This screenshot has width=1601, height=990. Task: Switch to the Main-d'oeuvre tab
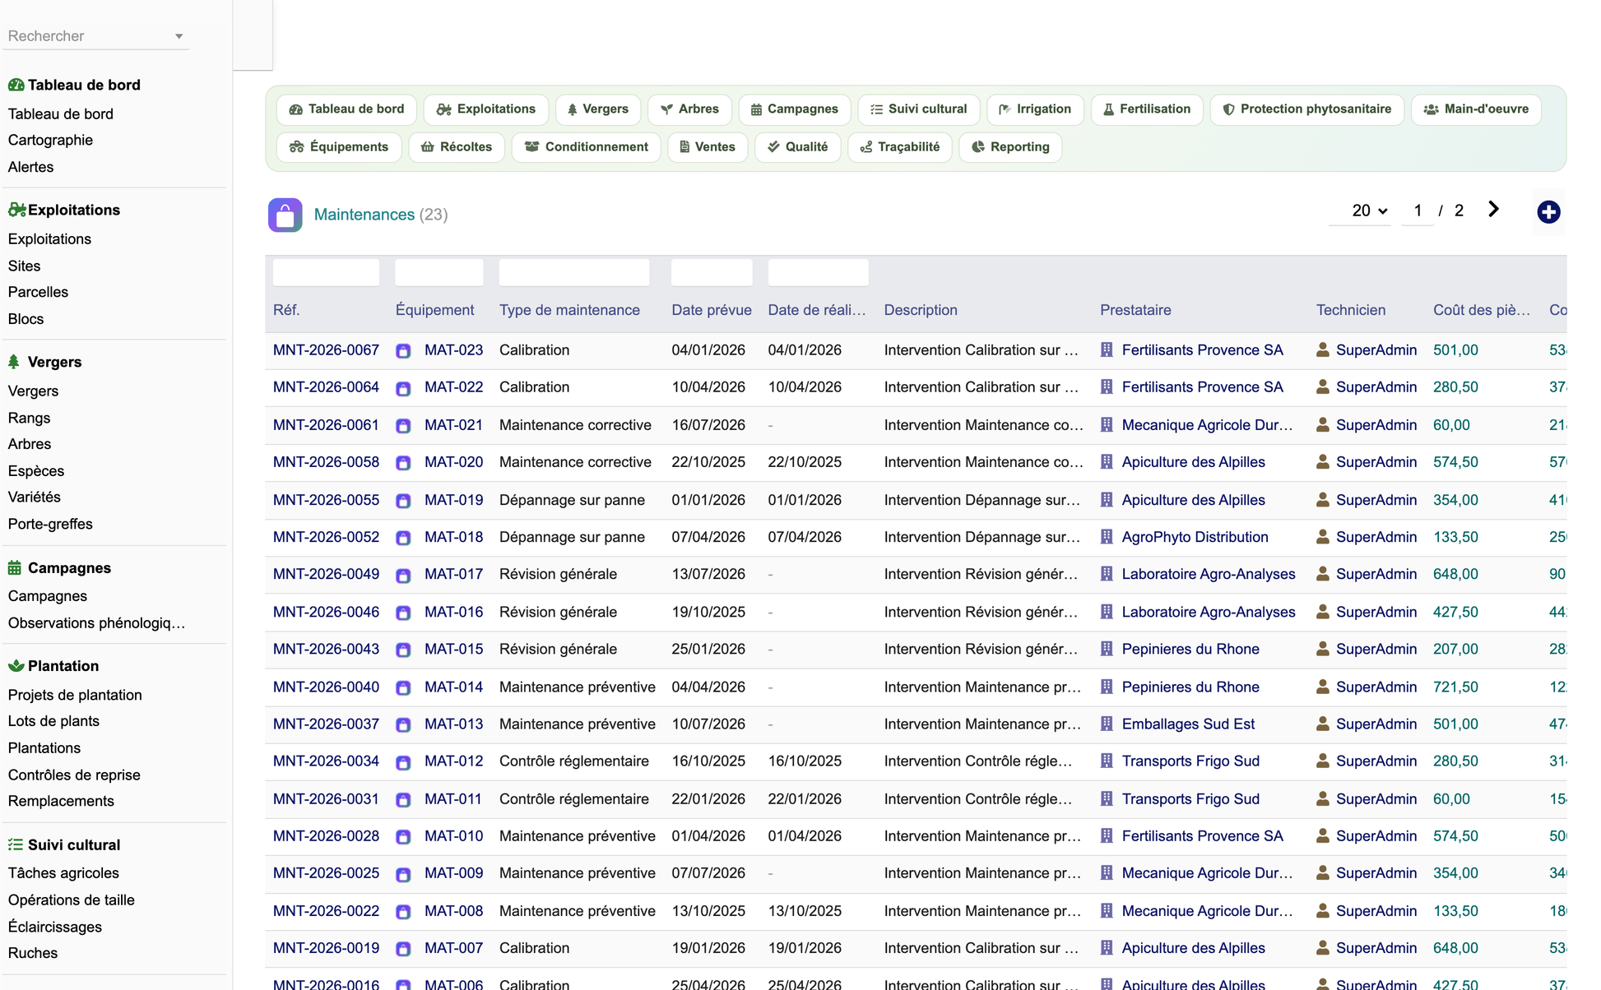pos(1477,109)
